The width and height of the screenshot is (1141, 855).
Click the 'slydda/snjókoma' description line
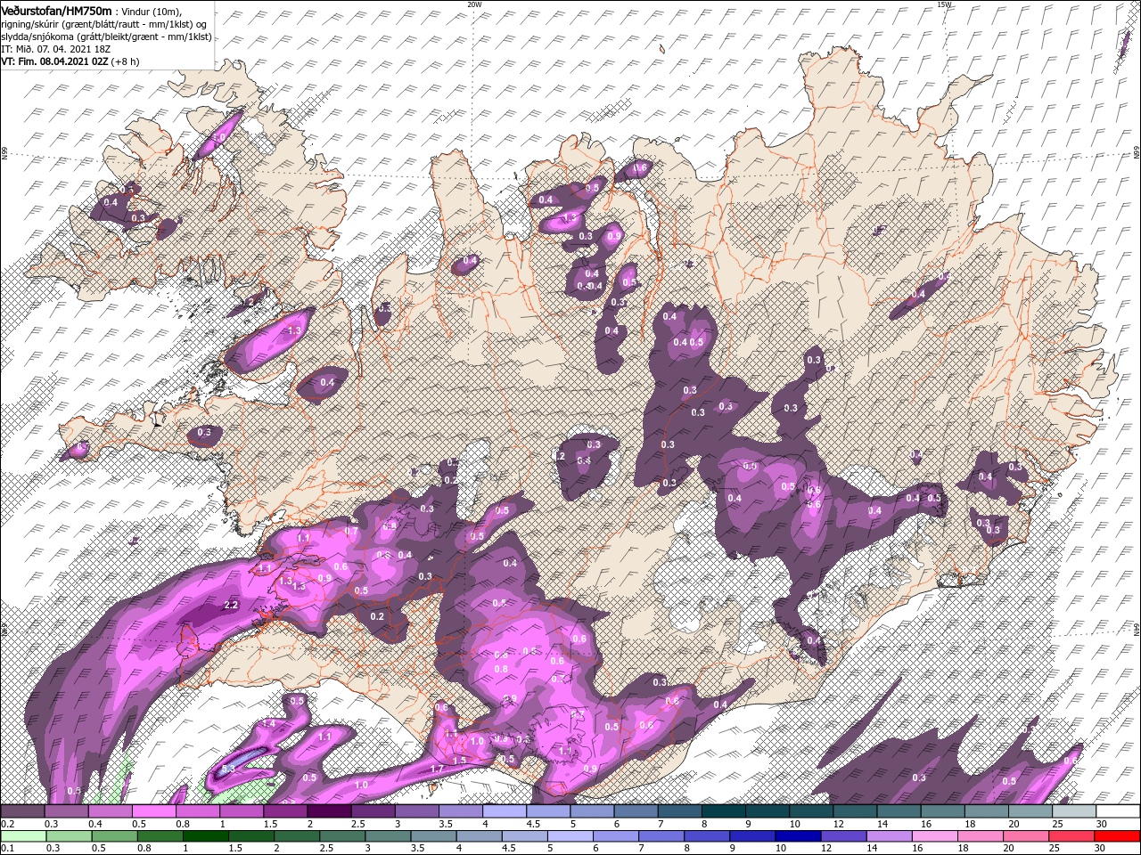click(x=104, y=36)
